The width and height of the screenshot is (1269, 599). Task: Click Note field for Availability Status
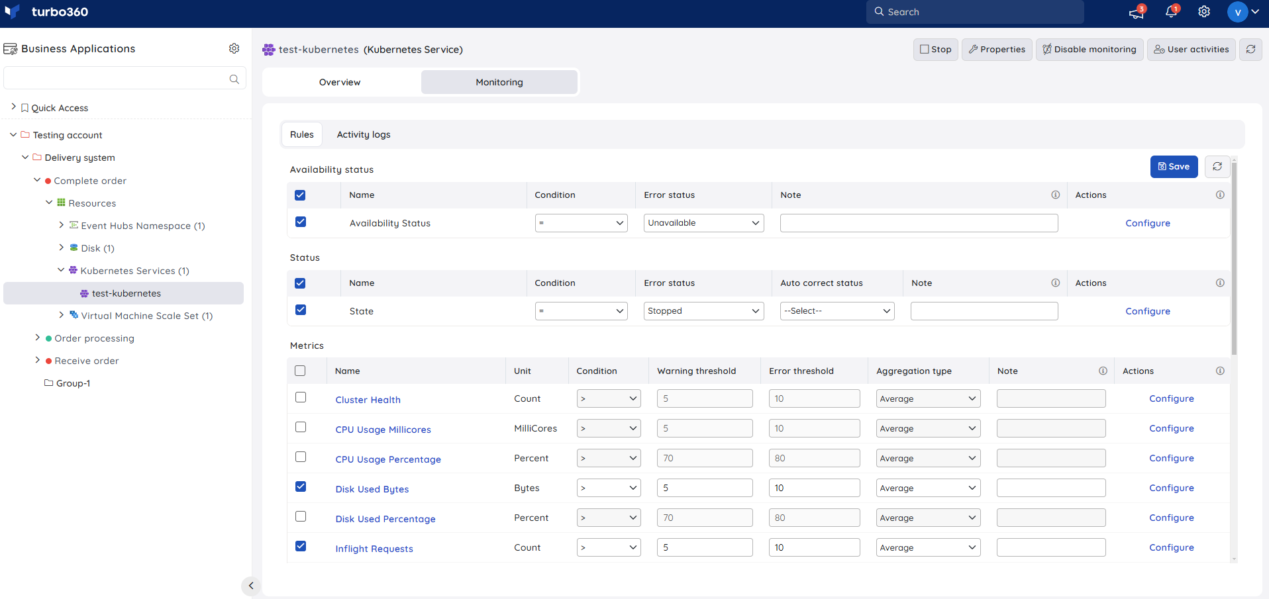919,223
